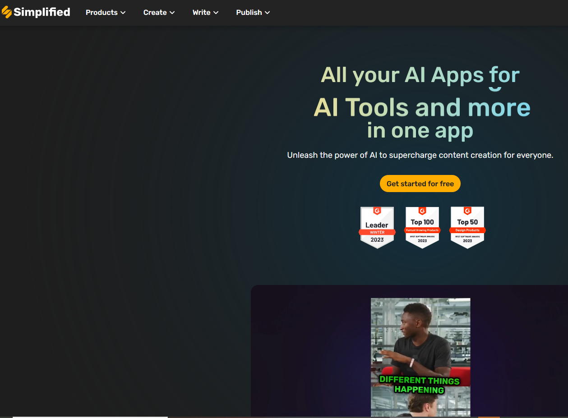
Task: Click the Simplified logo in the header
Action: pos(36,12)
